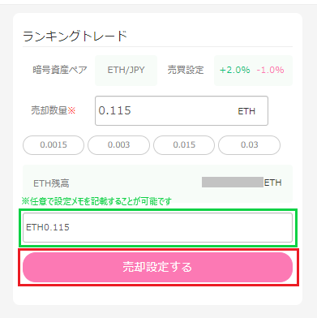The height and width of the screenshot is (318, 317).
Task: Click the -1.0% buy setting value
Action: click(x=270, y=70)
